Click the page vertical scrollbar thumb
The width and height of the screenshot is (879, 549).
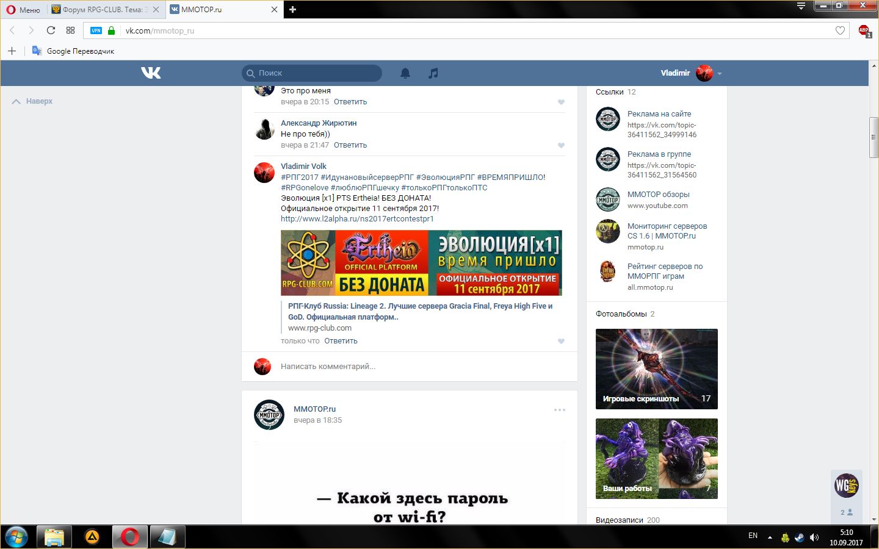click(874, 137)
